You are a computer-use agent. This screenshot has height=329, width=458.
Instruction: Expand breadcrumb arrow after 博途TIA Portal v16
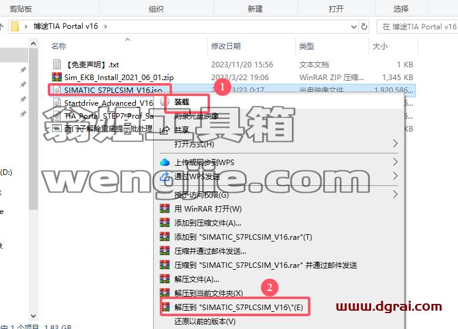pyautogui.click(x=105, y=26)
